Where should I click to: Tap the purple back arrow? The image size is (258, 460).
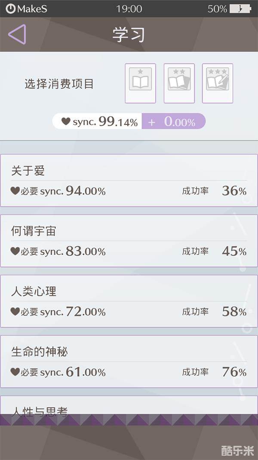pos(17,34)
